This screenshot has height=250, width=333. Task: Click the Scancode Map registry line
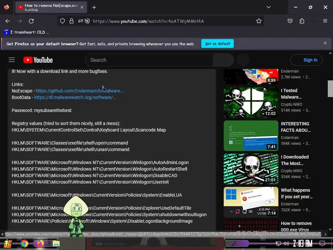click(89, 130)
